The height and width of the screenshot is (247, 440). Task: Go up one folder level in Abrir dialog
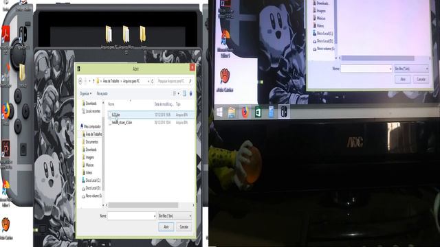point(93,81)
